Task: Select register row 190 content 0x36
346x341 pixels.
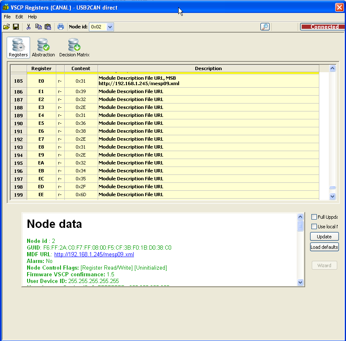Action: [x=81, y=123]
